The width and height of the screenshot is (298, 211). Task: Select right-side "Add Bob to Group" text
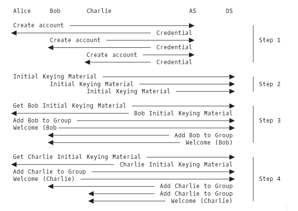[x=203, y=135]
